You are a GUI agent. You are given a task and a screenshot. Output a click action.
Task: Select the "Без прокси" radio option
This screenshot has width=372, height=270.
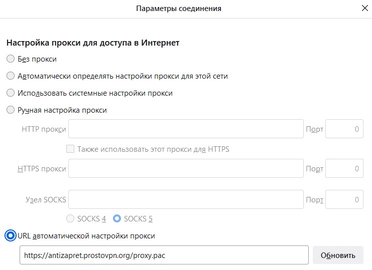(11, 59)
